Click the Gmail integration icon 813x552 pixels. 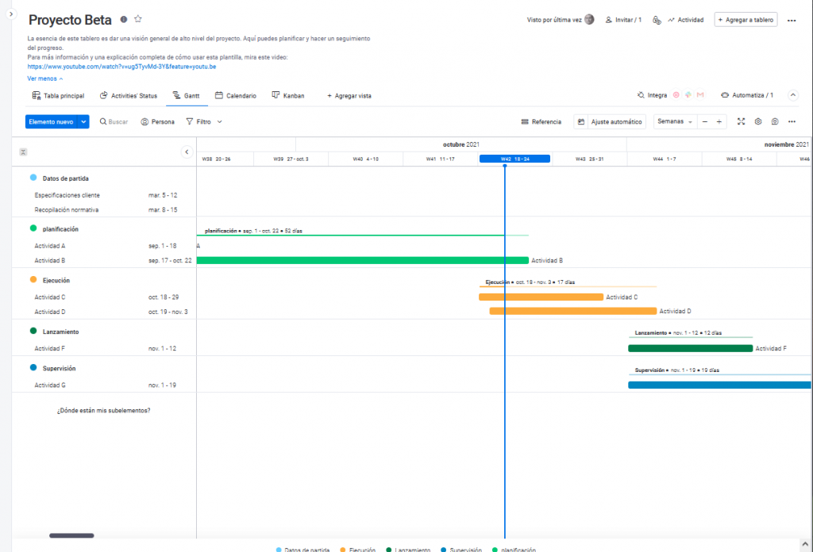[701, 95]
